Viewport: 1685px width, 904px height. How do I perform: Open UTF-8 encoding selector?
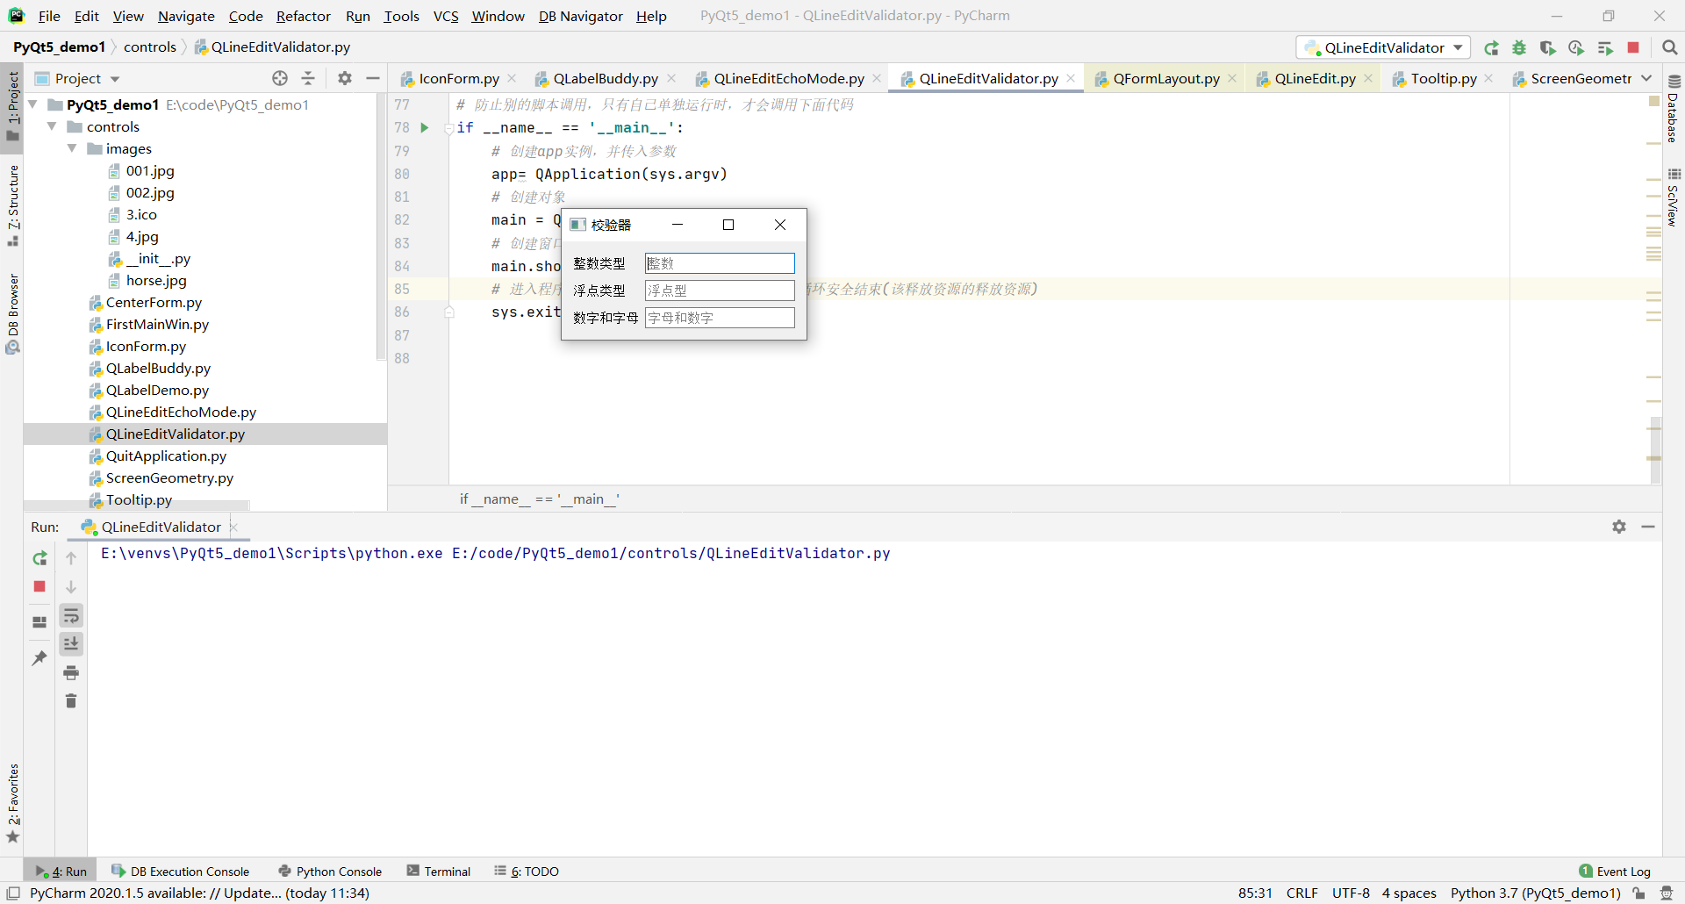pos(1351,893)
